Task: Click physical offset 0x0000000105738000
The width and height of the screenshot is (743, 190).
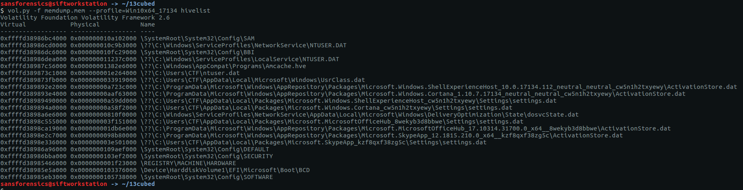Action: tap(103, 177)
